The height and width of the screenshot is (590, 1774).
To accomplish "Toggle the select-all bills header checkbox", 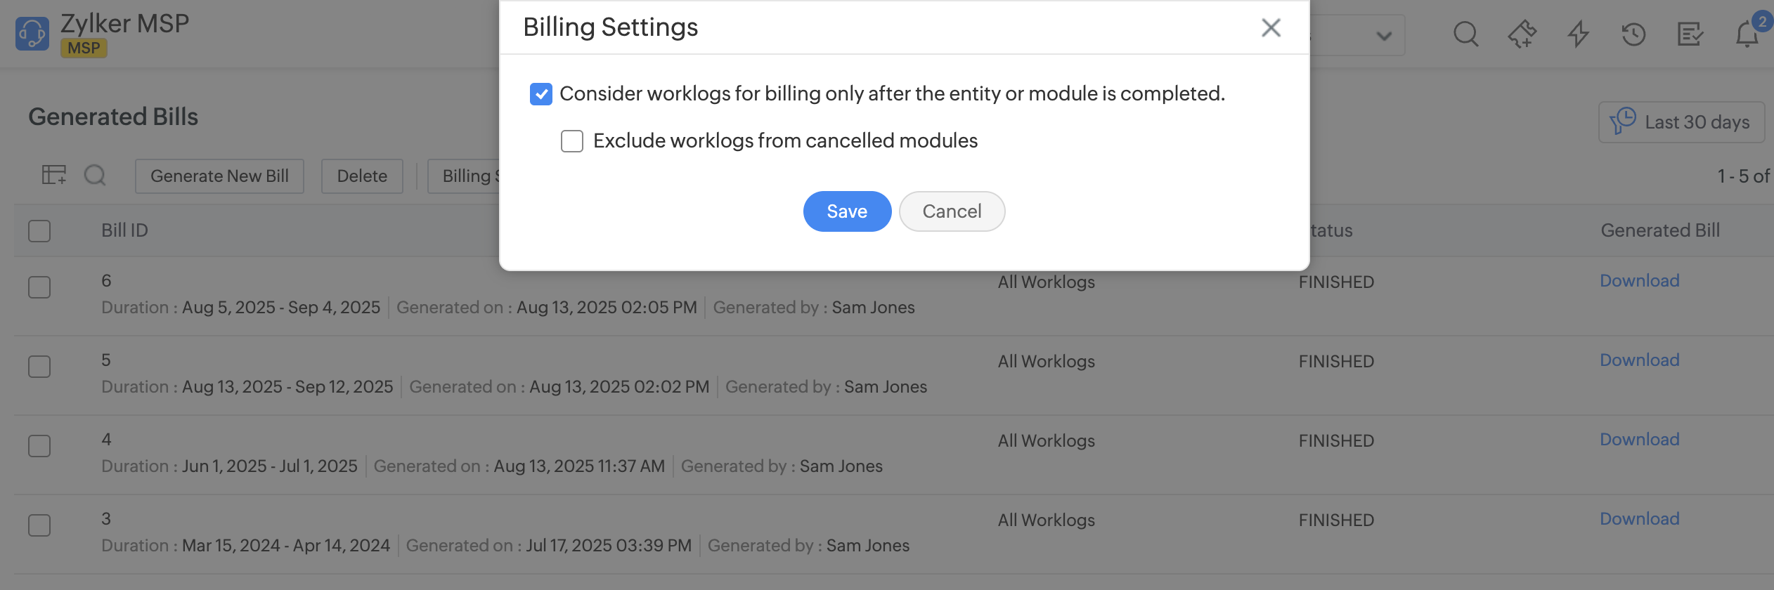I will point(39,231).
